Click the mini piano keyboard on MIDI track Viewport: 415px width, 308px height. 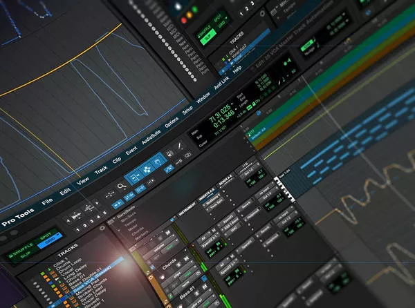(285, 190)
